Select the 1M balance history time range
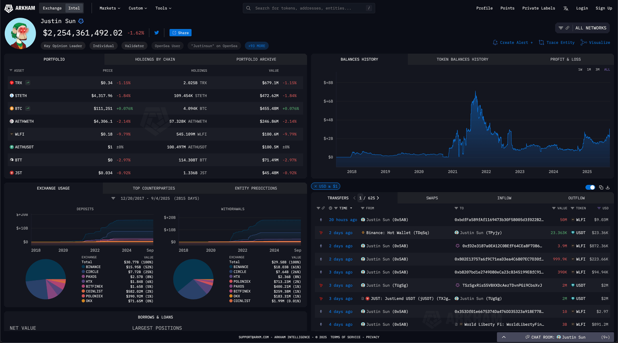This screenshot has height=343, width=618. click(x=589, y=70)
